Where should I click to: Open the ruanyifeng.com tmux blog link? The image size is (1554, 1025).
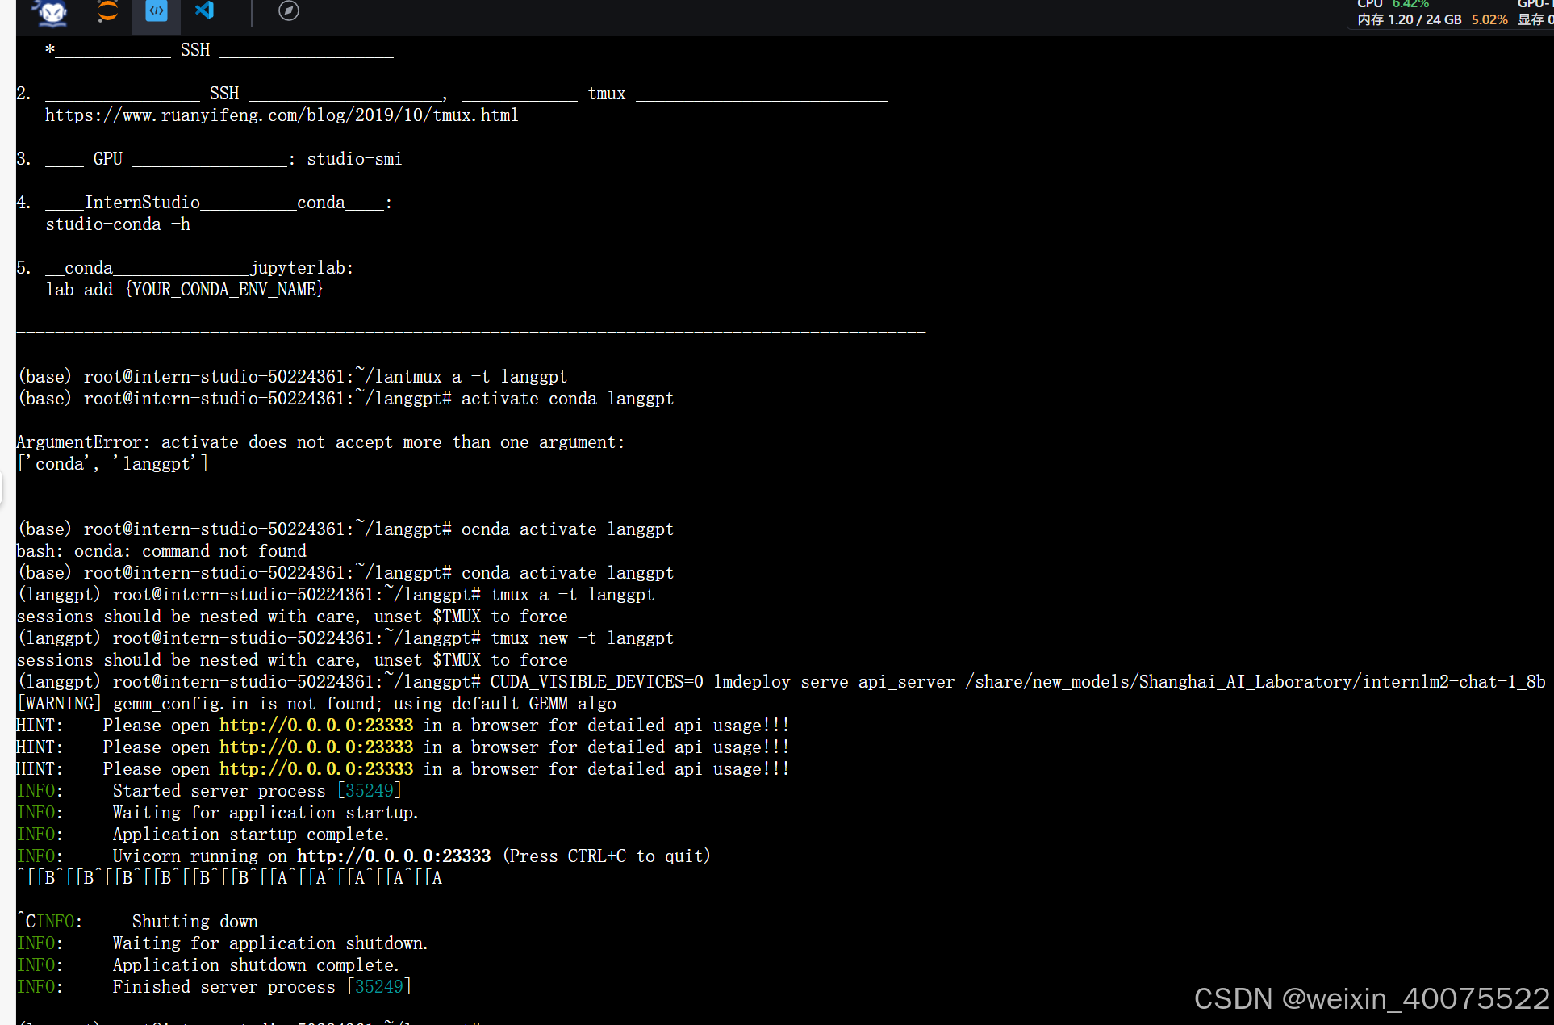tap(282, 115)
